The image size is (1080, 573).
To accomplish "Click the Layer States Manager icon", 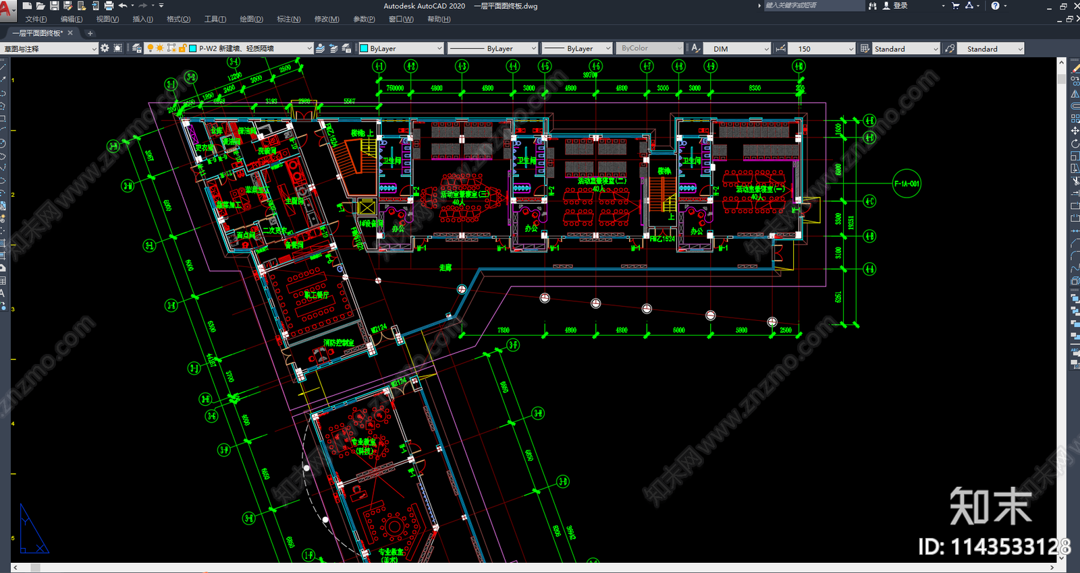I will click(x=346, y=49).
